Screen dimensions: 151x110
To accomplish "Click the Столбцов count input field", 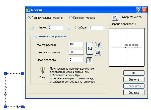I will click(96, 28).
